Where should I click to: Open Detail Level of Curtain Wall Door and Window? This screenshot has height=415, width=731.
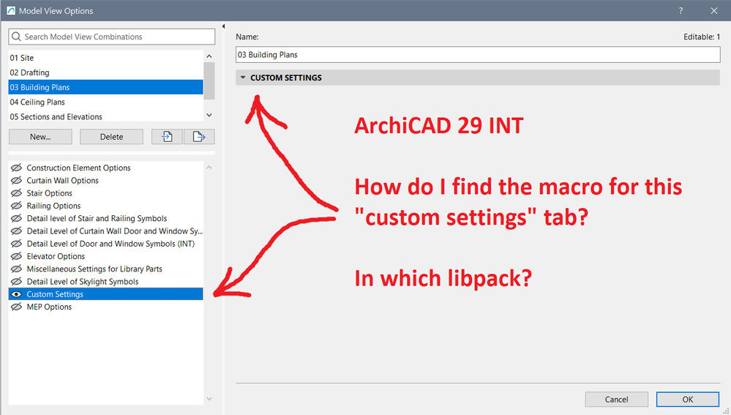tap(115, 231)
